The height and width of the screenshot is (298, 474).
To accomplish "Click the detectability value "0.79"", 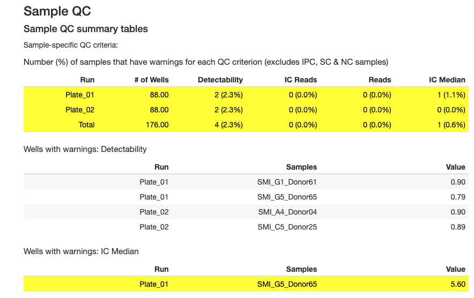I will [458, 197].
